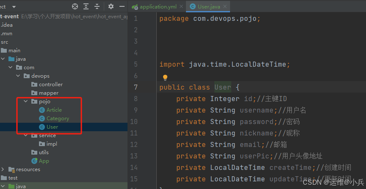Switch to the User.java tab
Screen dimensions: 366x189
click(209, 7)
